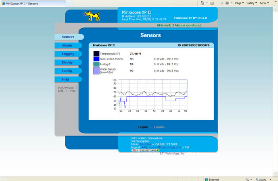Expand the toolbar overflow chevron

(276, 2)
